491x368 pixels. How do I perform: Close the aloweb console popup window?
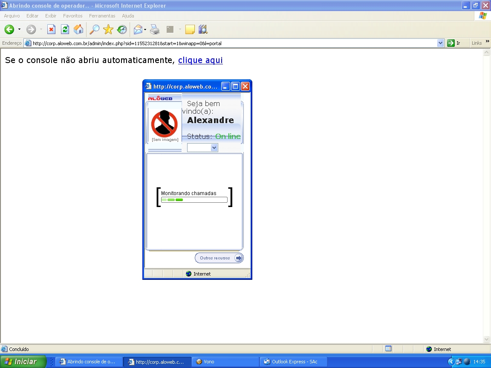pyautogui.click(x=245, y=86)
